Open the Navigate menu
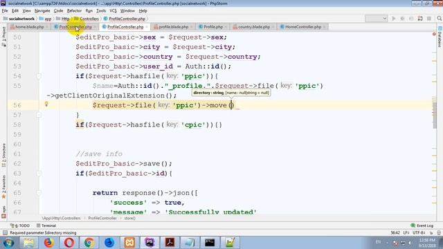Image resolution: width=443 pixels, height=249 pixels. (x=42, y=11)
